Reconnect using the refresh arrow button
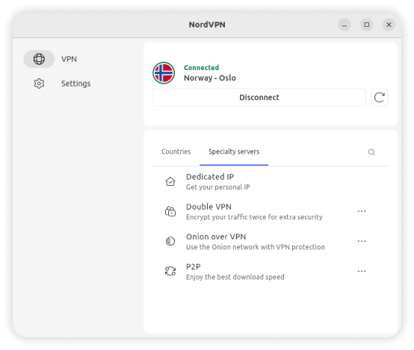The image size is (414, 350). 380,97
